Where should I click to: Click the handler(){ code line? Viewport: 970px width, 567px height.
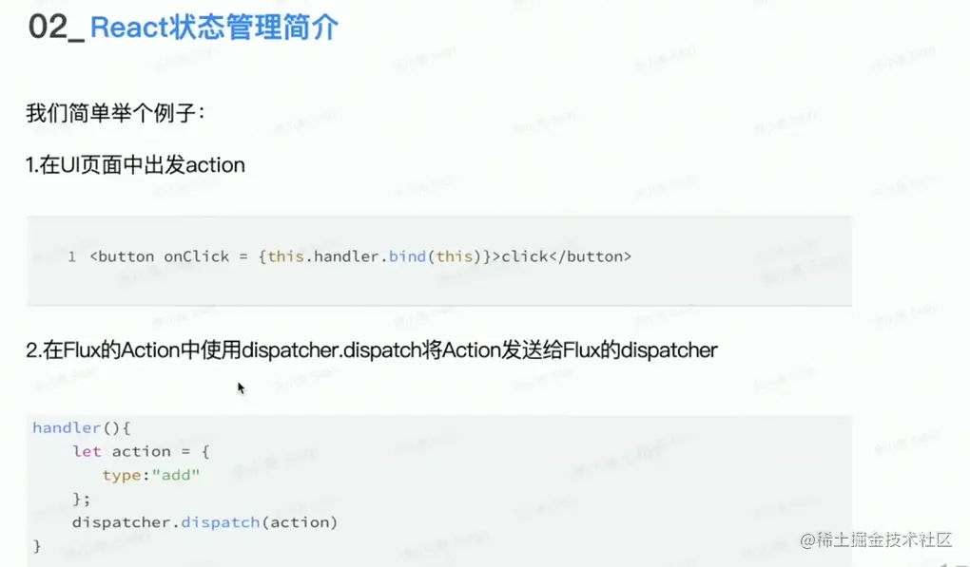click(x=81, y=427)
